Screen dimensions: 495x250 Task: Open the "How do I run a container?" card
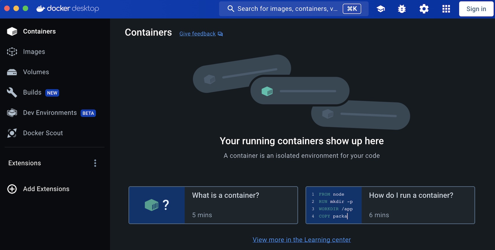pyautogui.click(x=390, y=205)
